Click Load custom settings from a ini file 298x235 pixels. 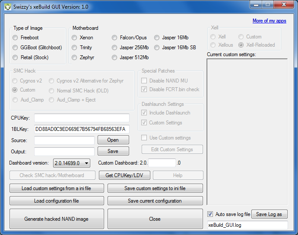tap(57, 188)
